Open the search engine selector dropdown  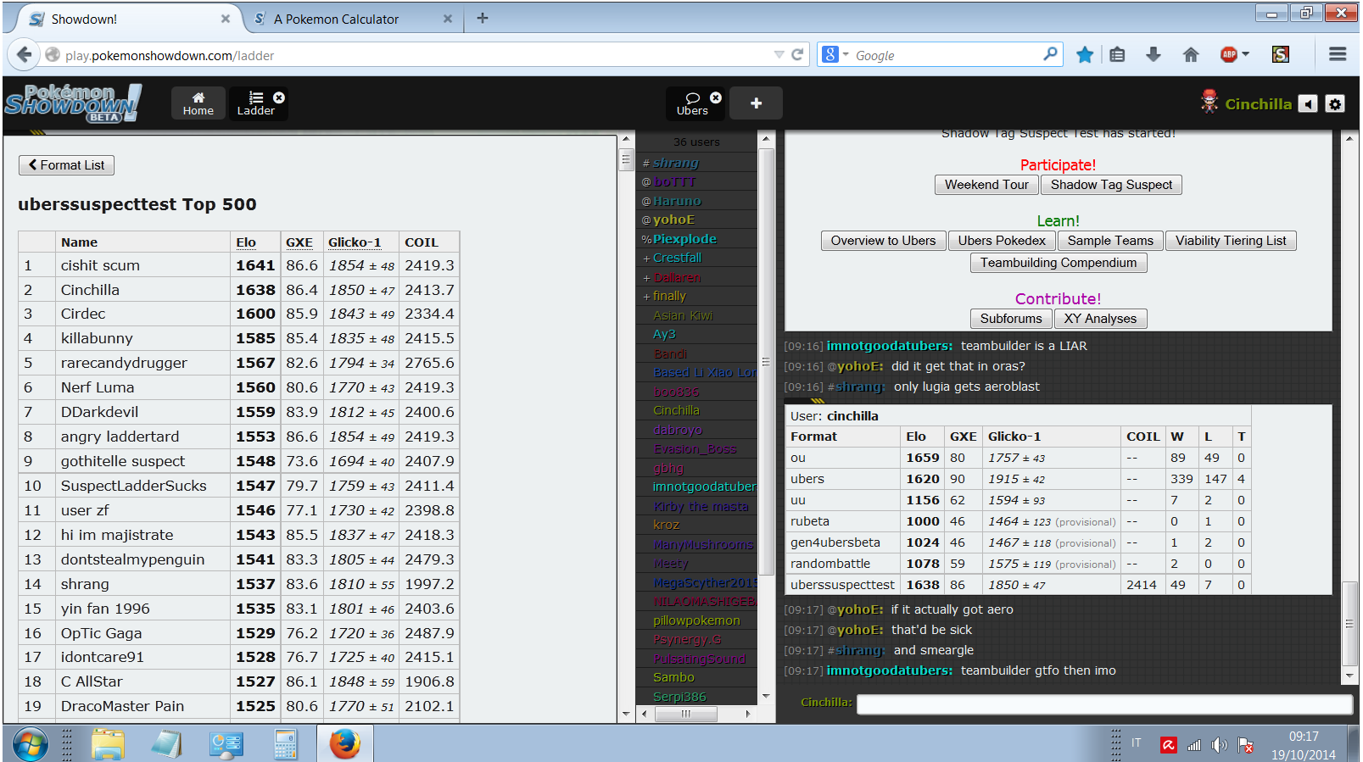835,55
